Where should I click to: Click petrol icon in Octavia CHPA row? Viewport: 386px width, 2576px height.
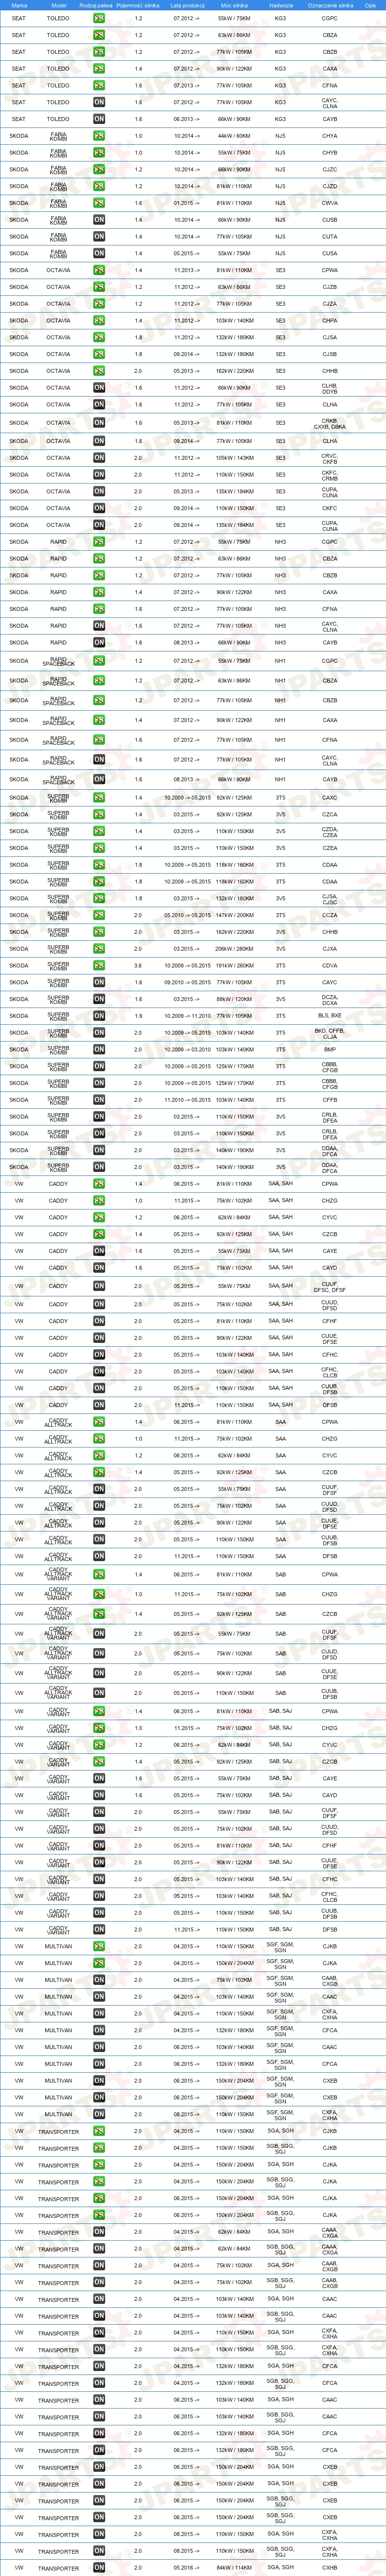click(99, 320)
